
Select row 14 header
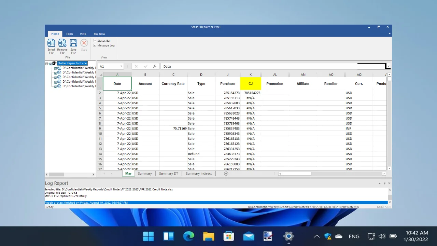click(100, 154)
